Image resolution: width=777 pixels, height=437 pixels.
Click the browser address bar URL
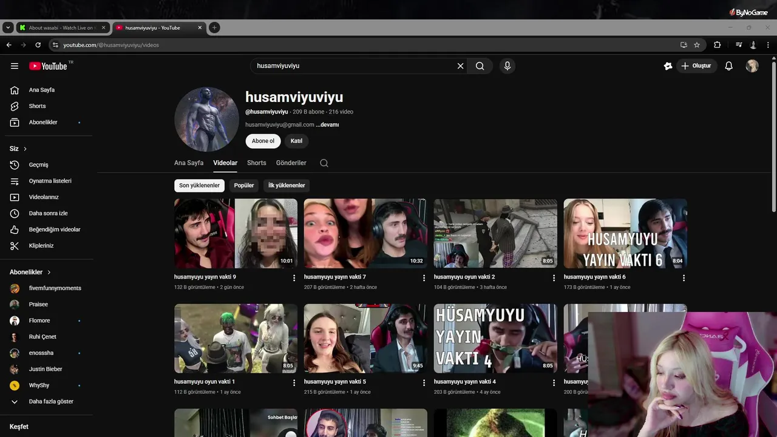tap(111, 45)
